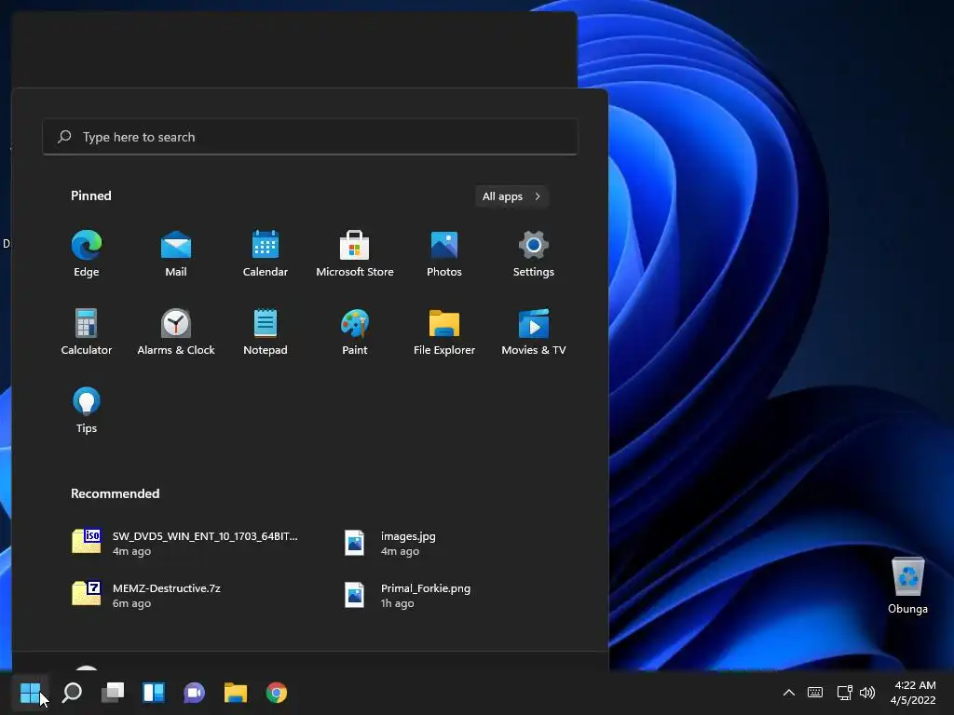Open the network tray icon
The width and height of the screenshot is (954, 715).
tap(844, 692)
